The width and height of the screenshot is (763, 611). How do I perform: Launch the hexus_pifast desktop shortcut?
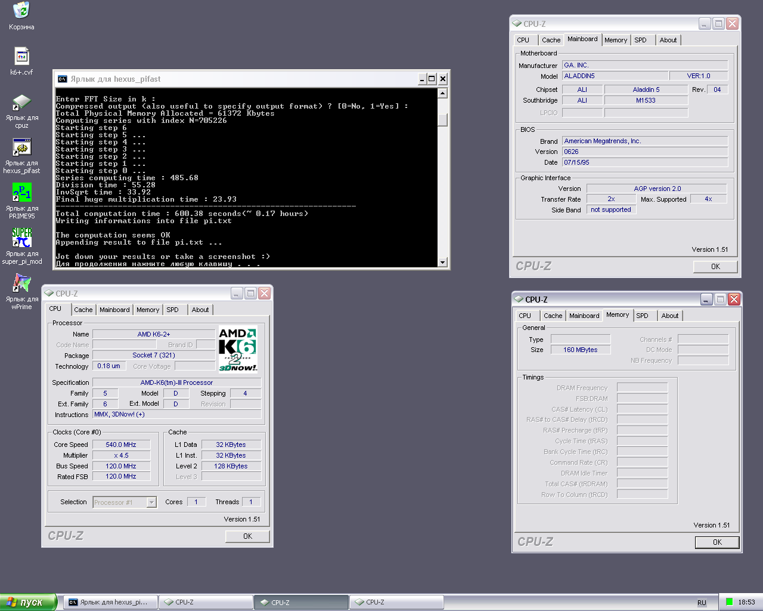coord(21,156)
